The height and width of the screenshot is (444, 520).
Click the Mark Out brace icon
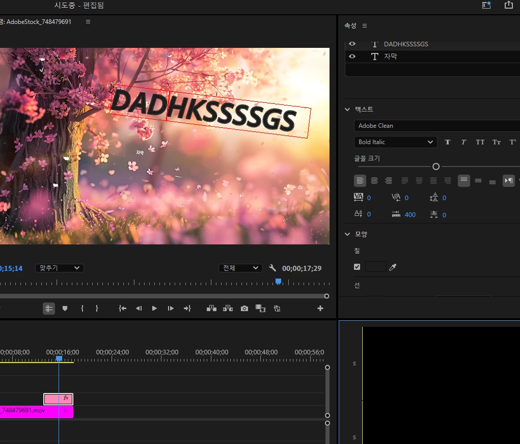[97, 309]
